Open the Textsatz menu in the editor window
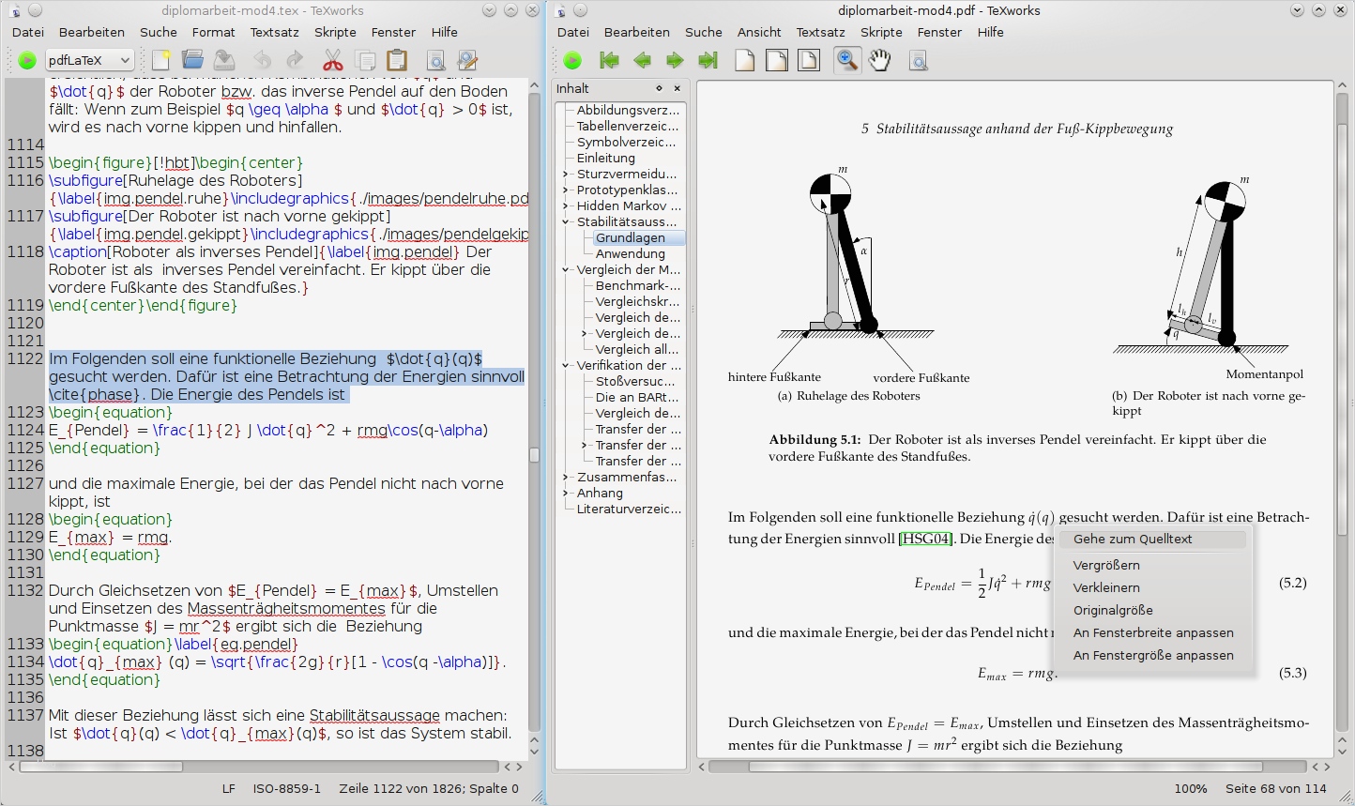The height and width of the screenshot is (806, 1355). [274, 32]
